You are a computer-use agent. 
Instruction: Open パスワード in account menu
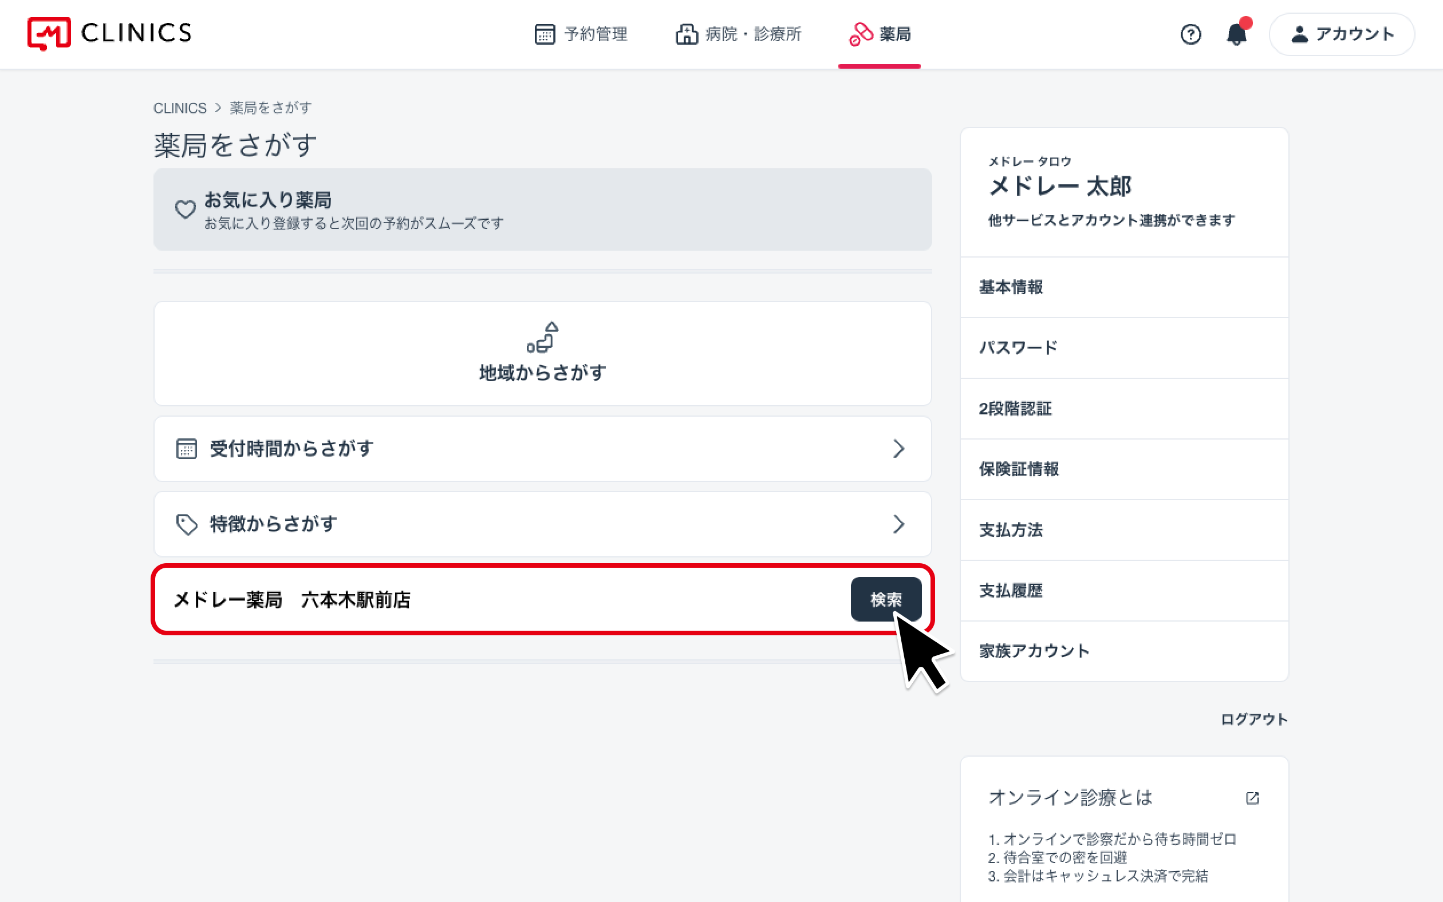pos(1124,348)
